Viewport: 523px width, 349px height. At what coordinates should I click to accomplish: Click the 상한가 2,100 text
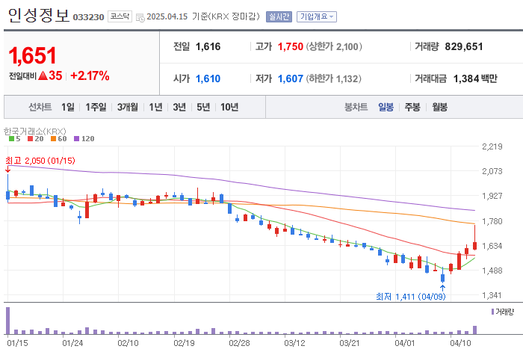[x=334, y=47]
